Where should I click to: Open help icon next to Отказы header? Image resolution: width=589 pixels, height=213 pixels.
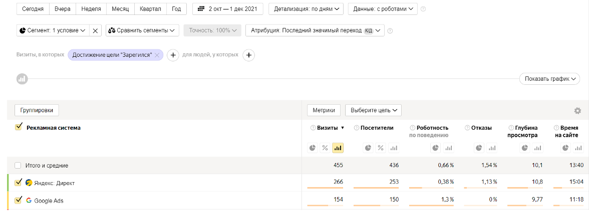[467, 128]
